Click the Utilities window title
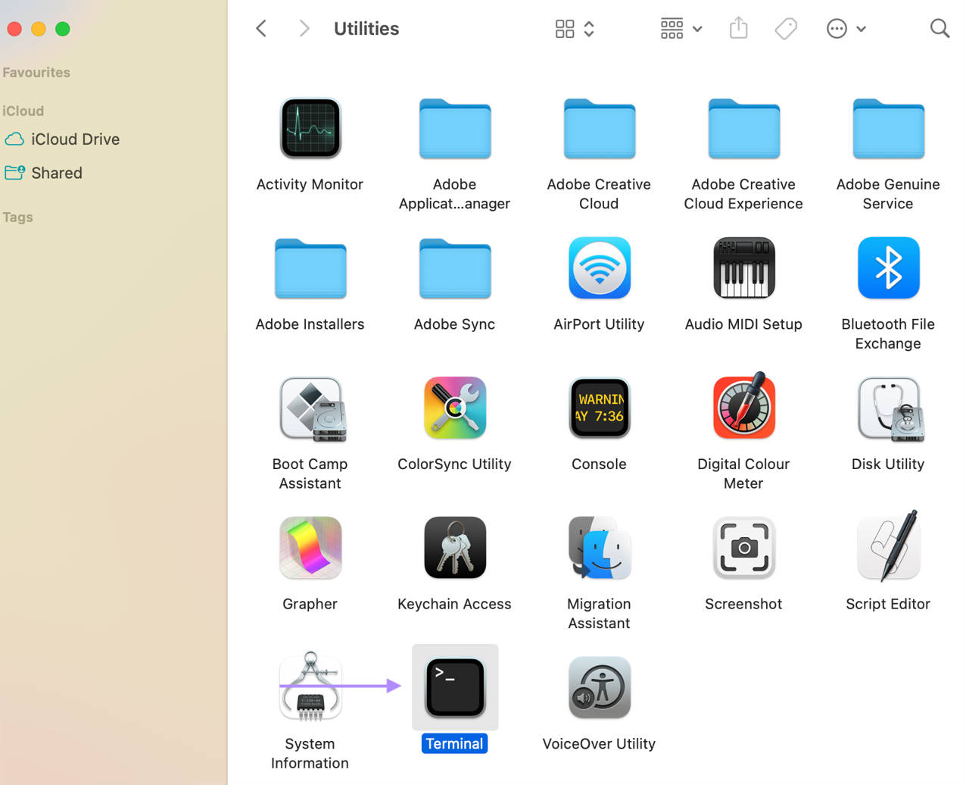This screenshot has height=785, width=966. coord(366,29)
